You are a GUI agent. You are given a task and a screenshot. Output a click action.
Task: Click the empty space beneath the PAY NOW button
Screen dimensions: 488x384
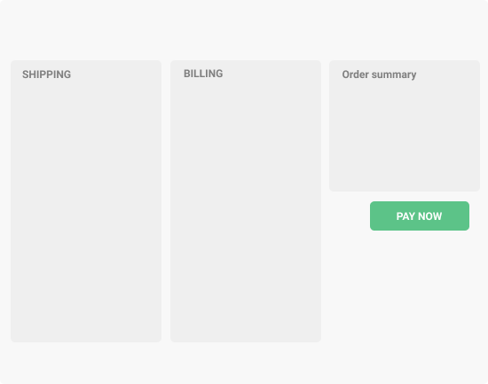tap(405, 286)
